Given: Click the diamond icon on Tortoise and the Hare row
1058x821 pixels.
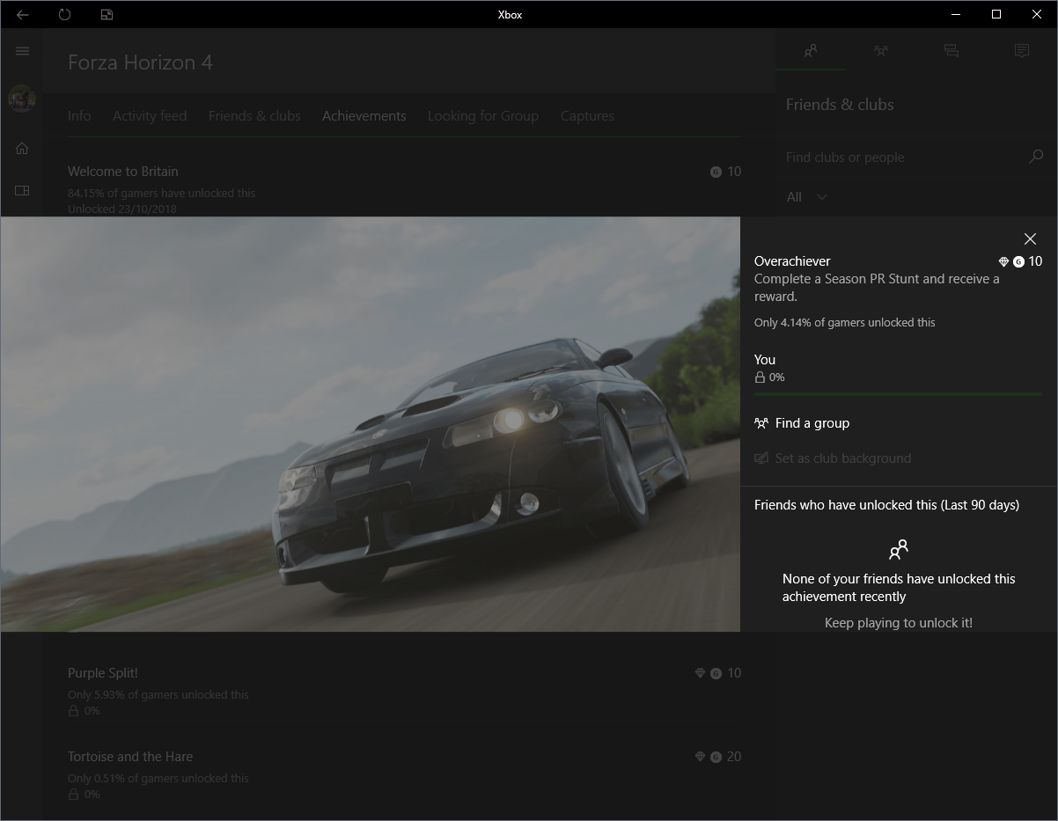Looking at the screenshot, I should 701,757.
